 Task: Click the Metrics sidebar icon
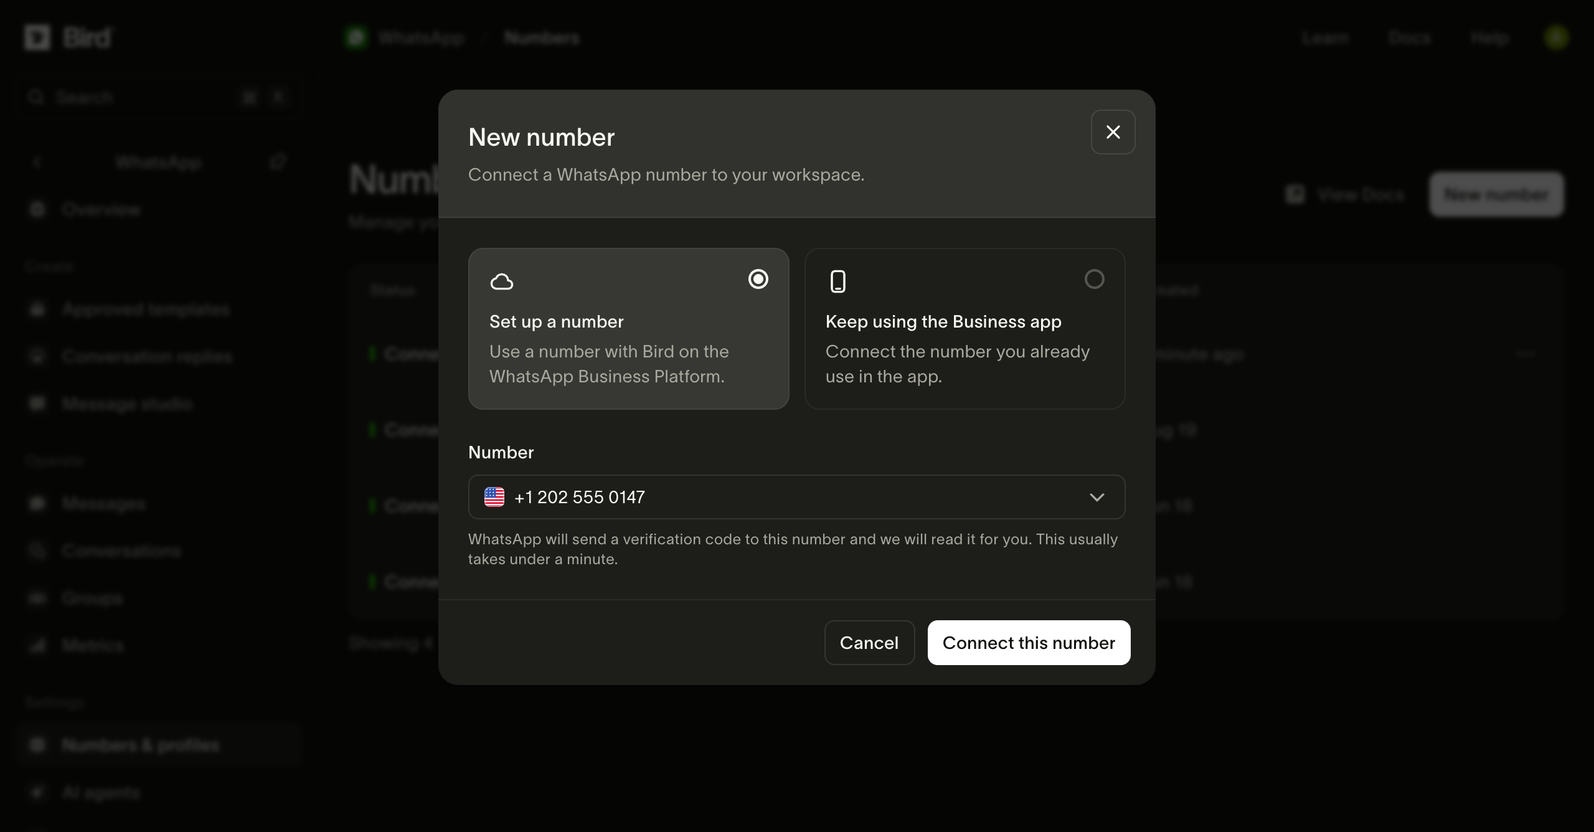tap(37, 645)
